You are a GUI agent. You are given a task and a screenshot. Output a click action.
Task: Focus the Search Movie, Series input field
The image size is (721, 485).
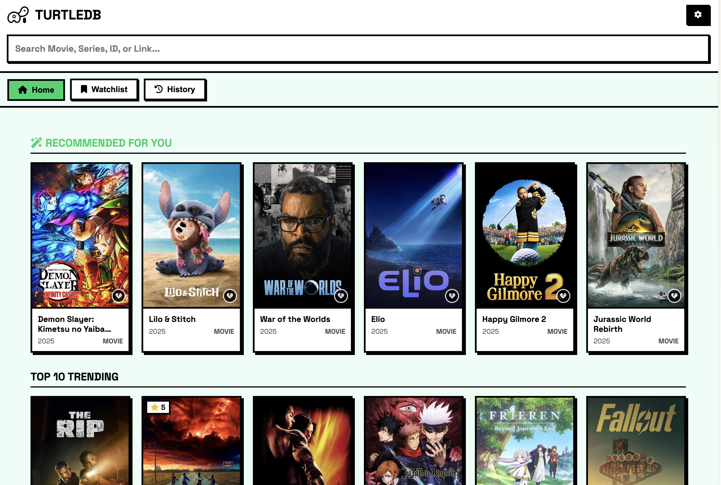click(x=358, y=49)
